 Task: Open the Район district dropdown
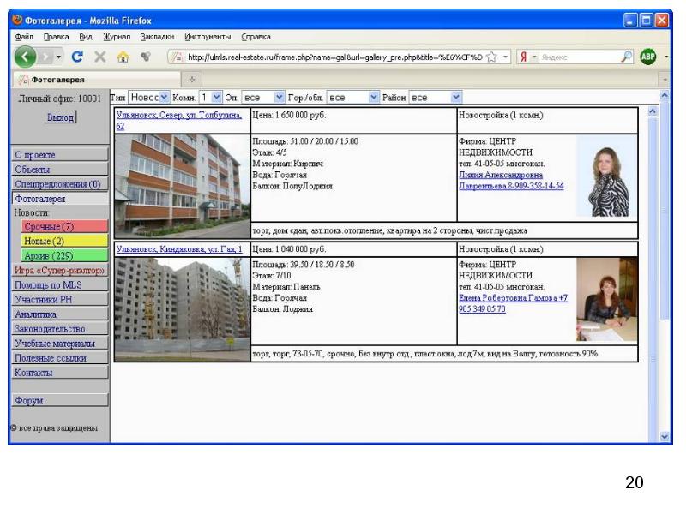pyautogui.click(x=436, y=98)
